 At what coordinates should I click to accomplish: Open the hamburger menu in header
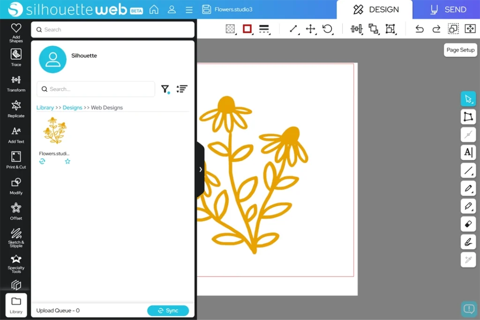(x=189, y=10)
